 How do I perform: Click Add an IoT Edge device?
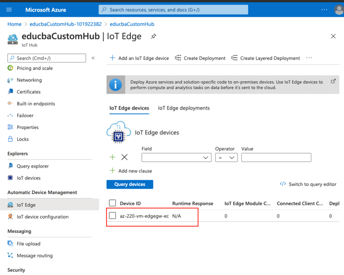tap(144, 58)
